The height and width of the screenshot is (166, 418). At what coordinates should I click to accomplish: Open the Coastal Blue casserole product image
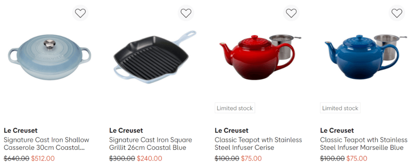(50, 59)
